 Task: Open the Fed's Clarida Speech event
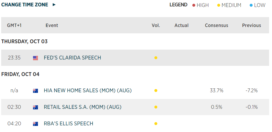(x=72, y=58)
